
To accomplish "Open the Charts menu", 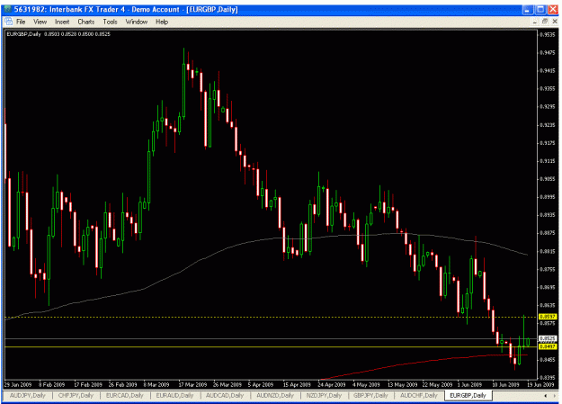I will tap(86, 22).
